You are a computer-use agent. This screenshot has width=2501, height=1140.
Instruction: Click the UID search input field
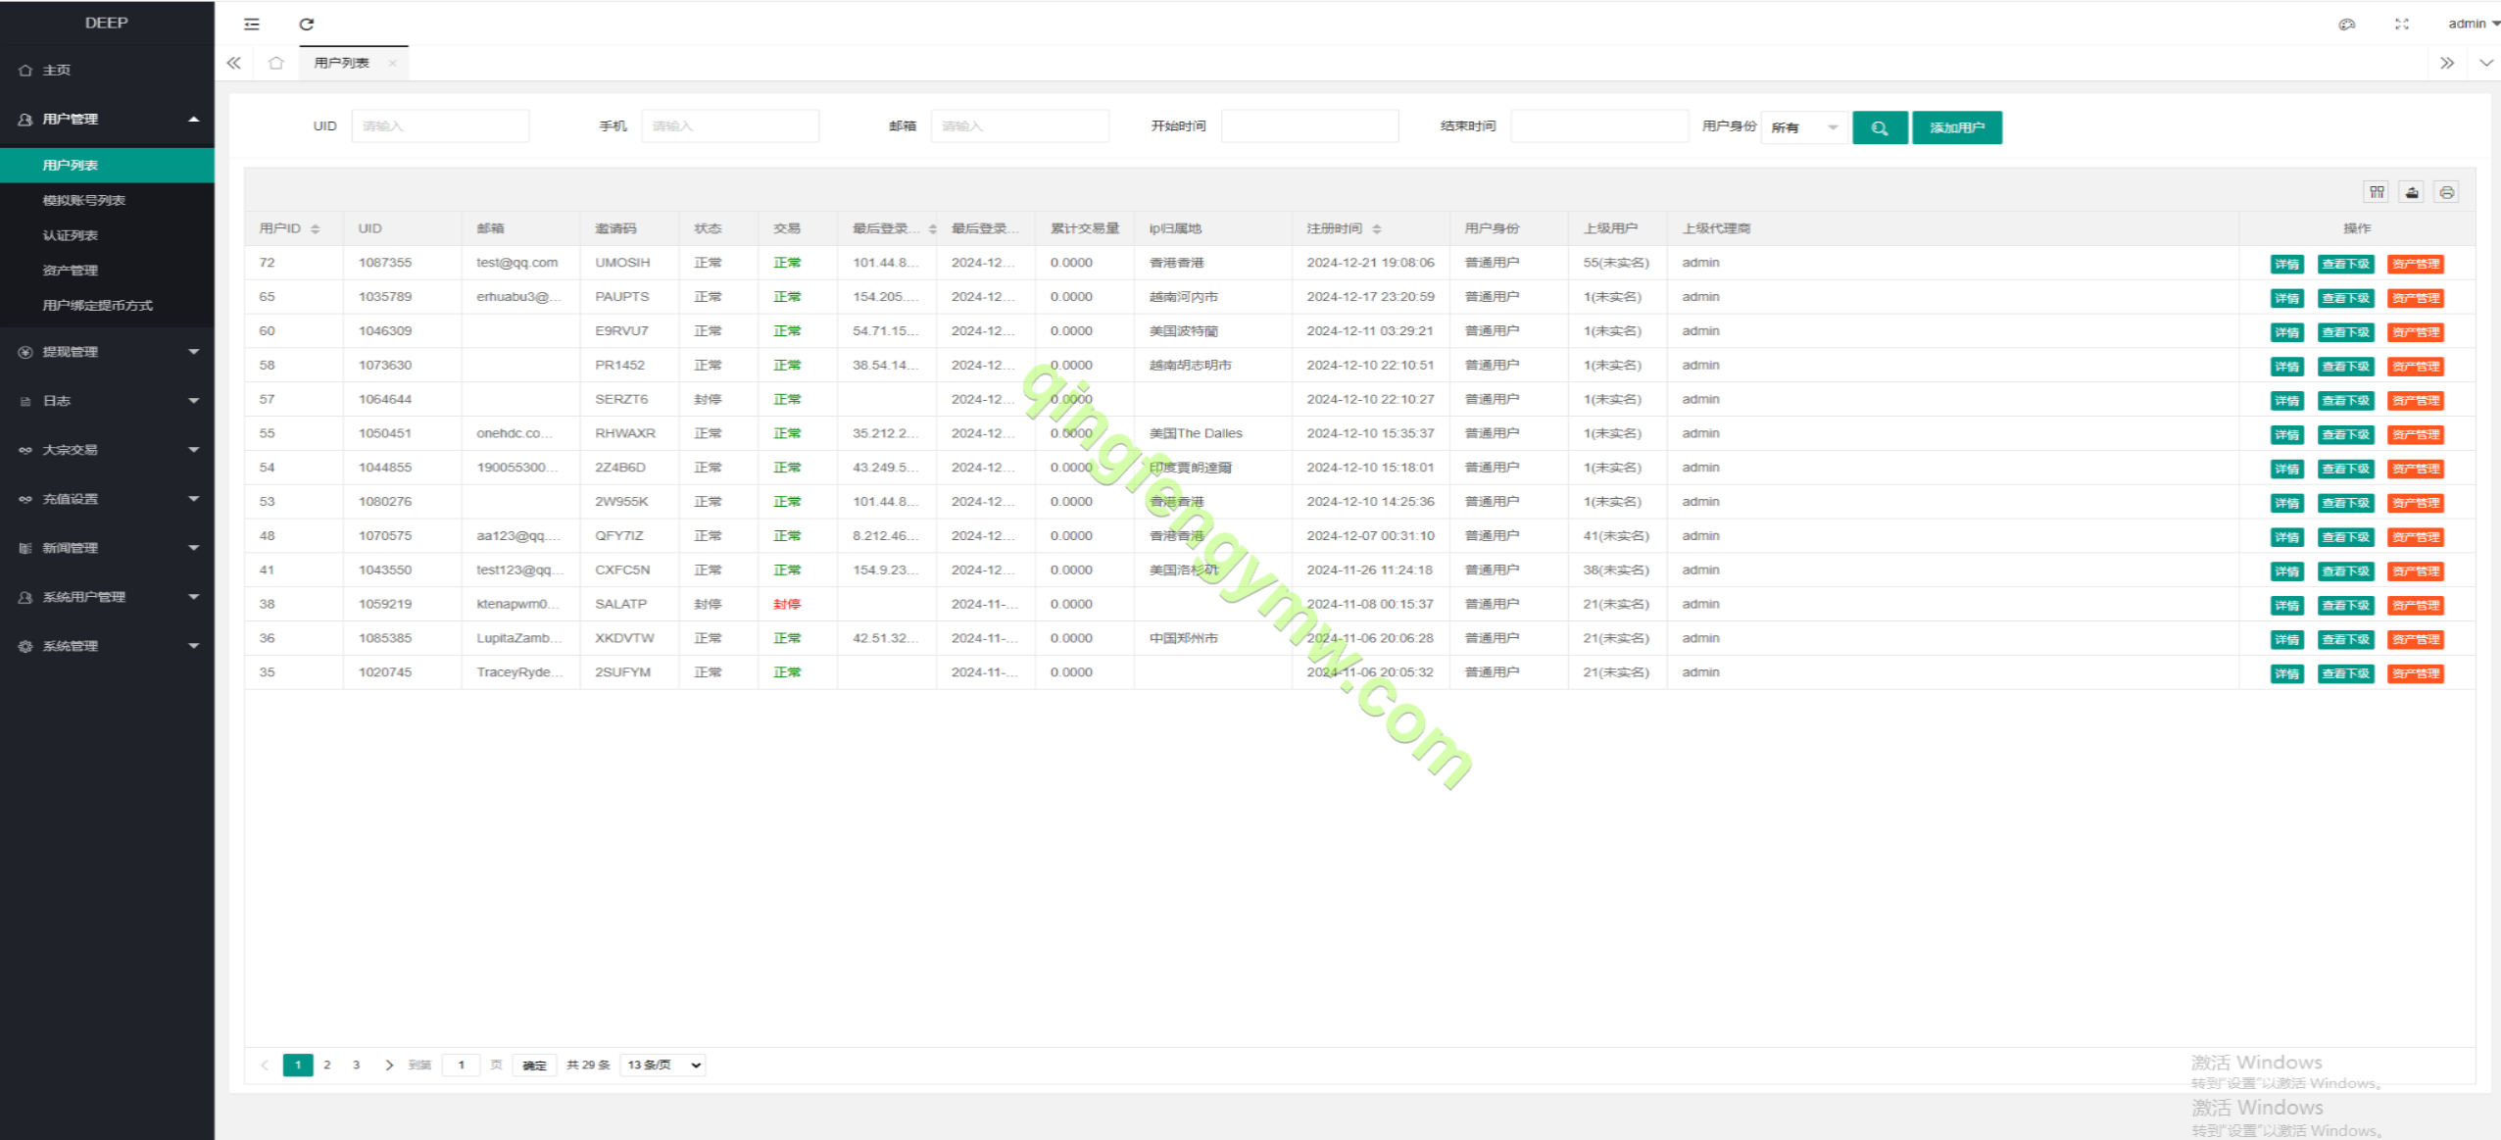[x=440, y=126]
